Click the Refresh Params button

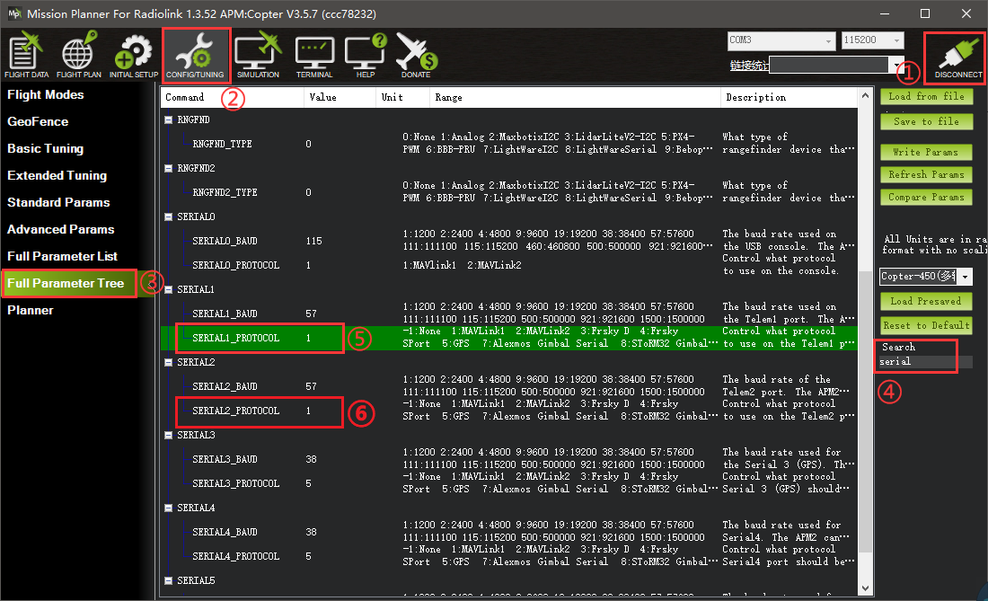pyautogui.click(x=925, y=174)
